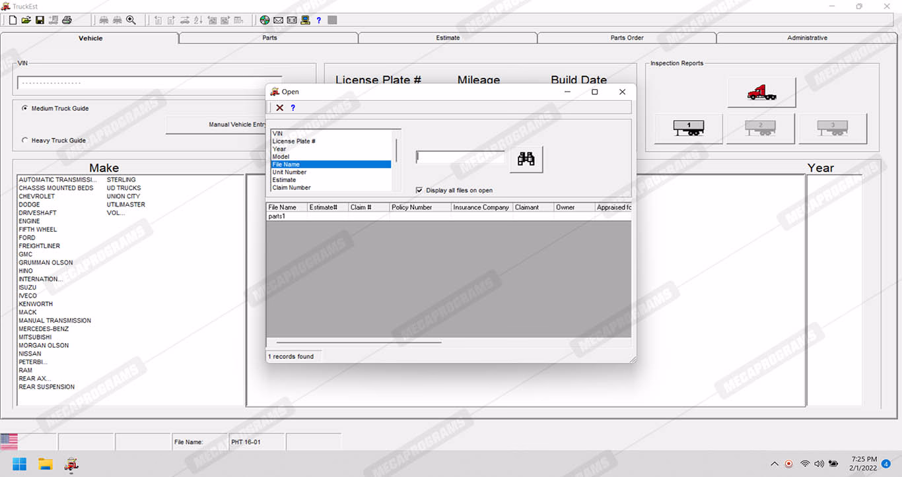
Task: Switch to the Administrative tab
Action: click(x=807, y=38)
